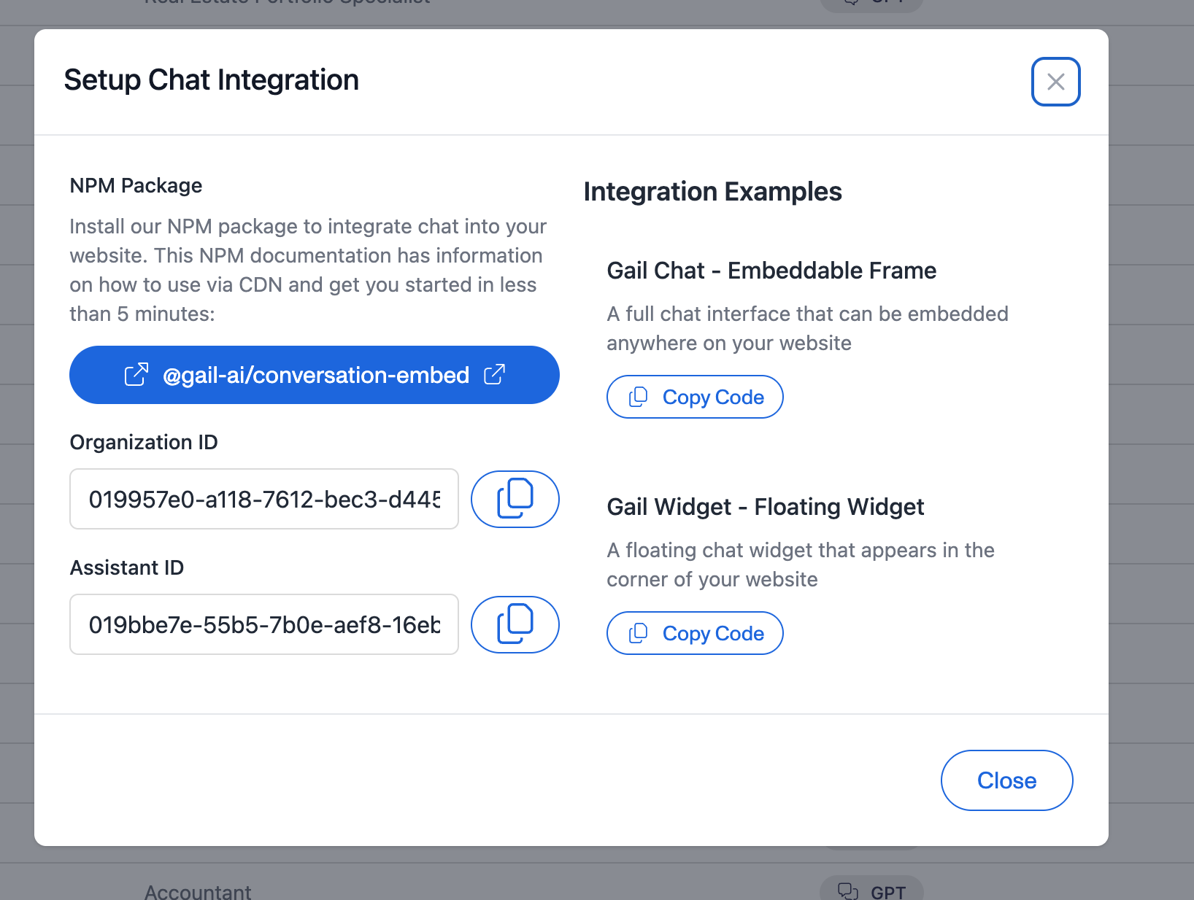Click the X icon to dismiss the dialog
The width and height of the screenshot is (1194, 900).
pos(1055,82)
